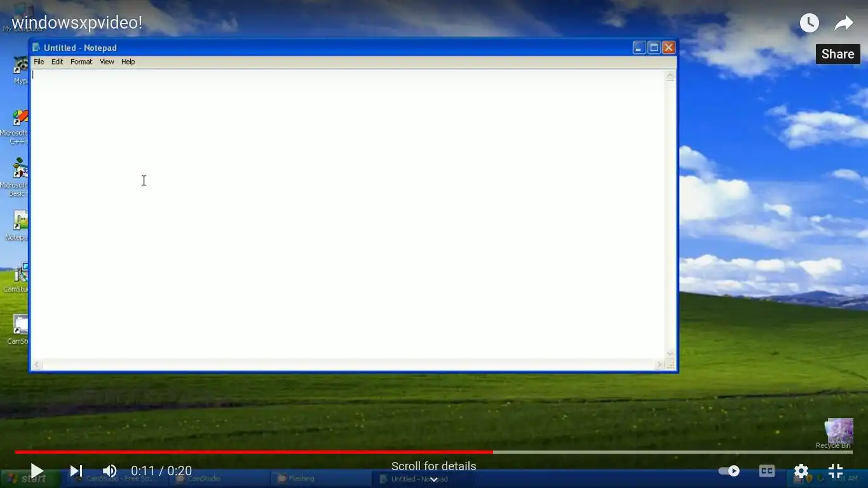868x488 pixels.
Task: Select the Notepad desktop shortcut icon
Action: click(18, 226)
